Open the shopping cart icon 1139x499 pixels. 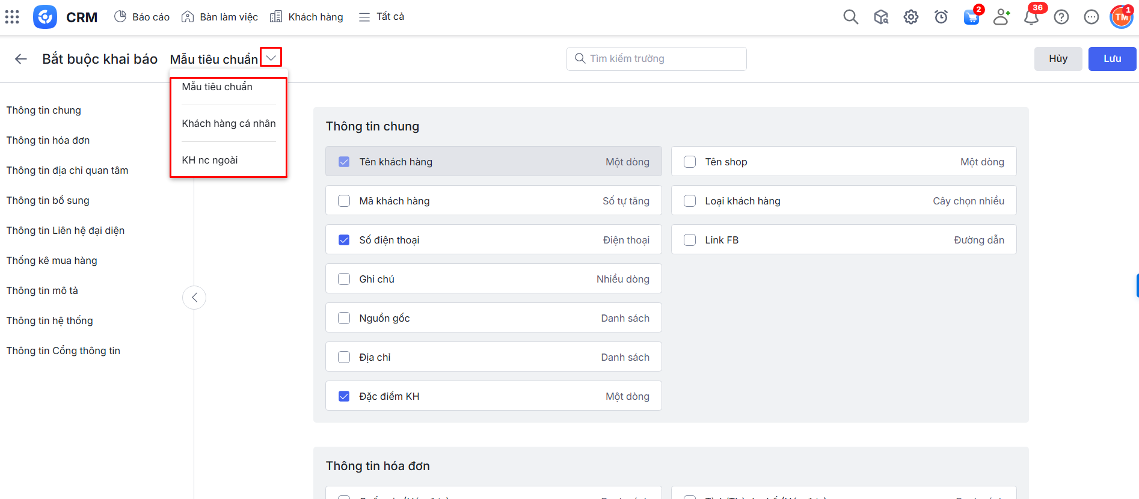[x=971, y=17]
